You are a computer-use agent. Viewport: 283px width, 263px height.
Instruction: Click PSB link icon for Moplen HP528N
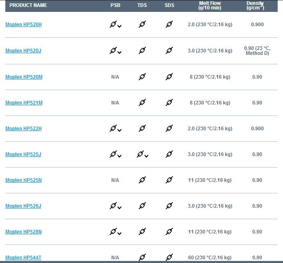[x=113, y=231]
